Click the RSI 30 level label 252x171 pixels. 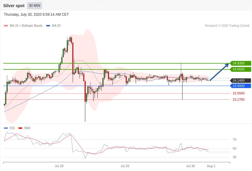click(x=235, y=157)
